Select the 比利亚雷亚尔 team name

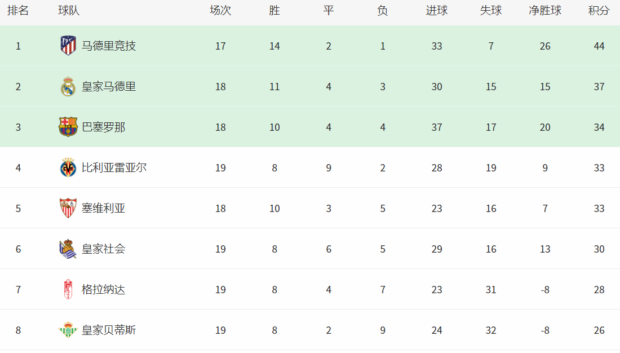pos(114,168)
